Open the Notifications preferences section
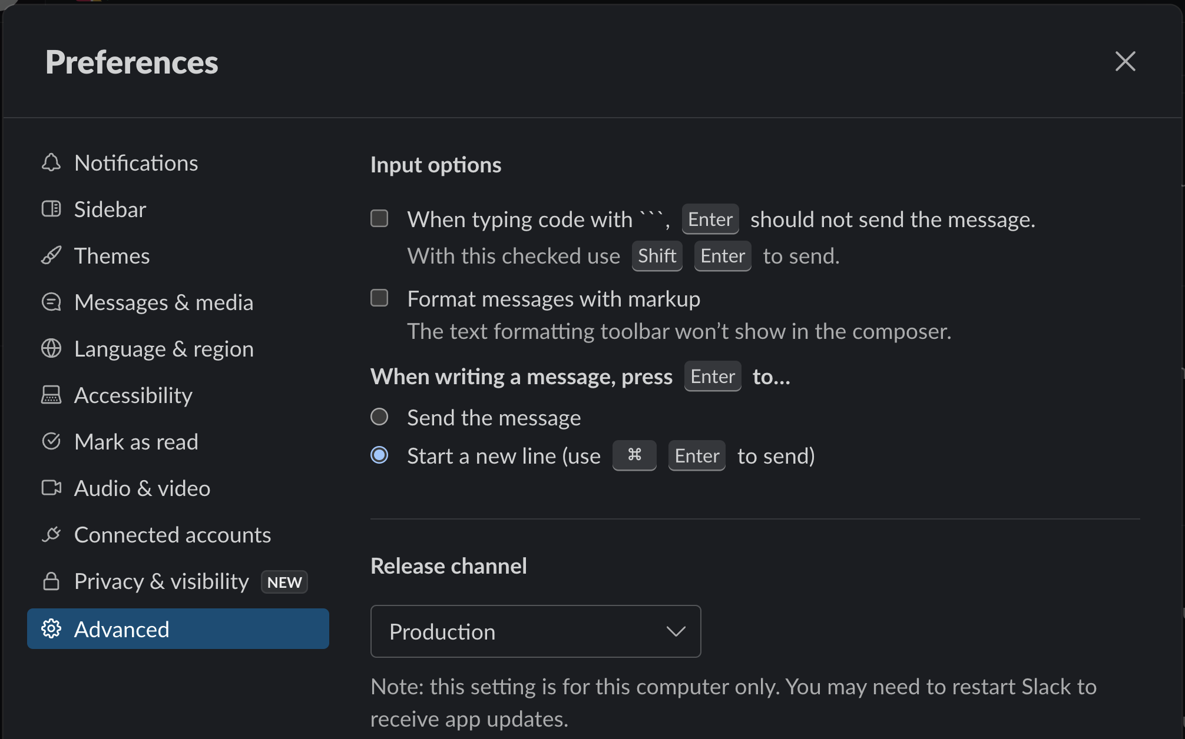Screen dimensions: 1185x739 tap(178, 163)
